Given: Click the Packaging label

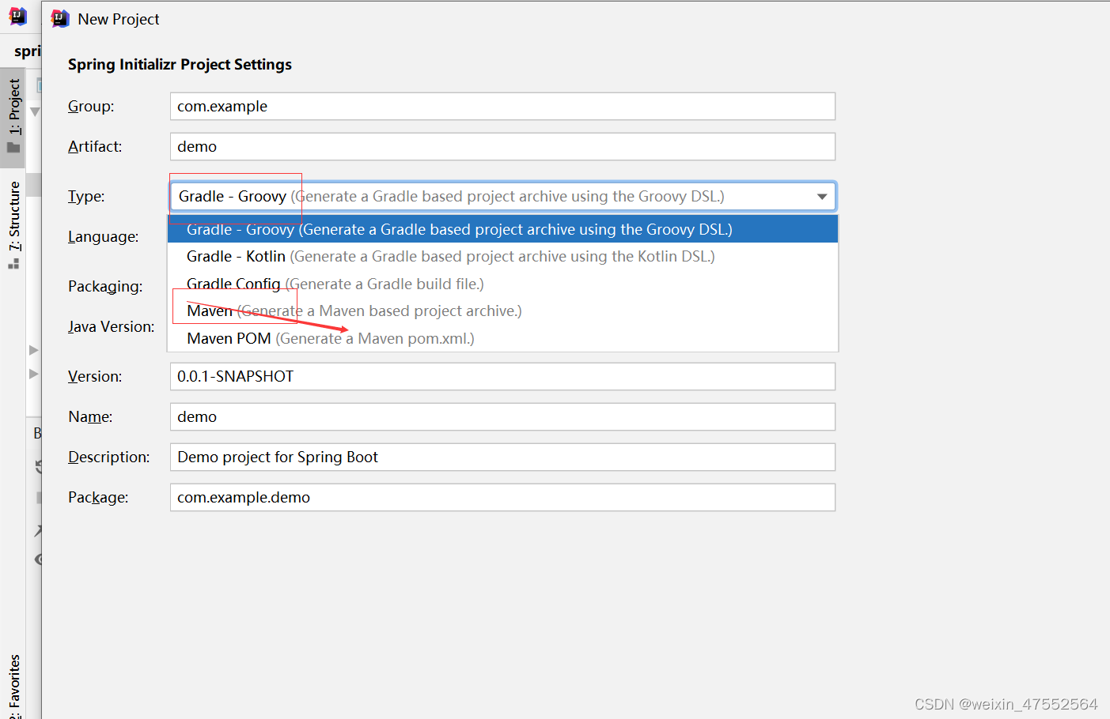Looking at the screenshot, I should (105, 287).
